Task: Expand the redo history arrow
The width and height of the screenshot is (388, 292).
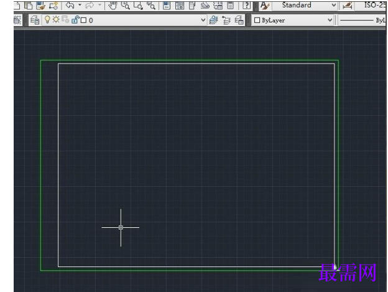Action: 99,5
